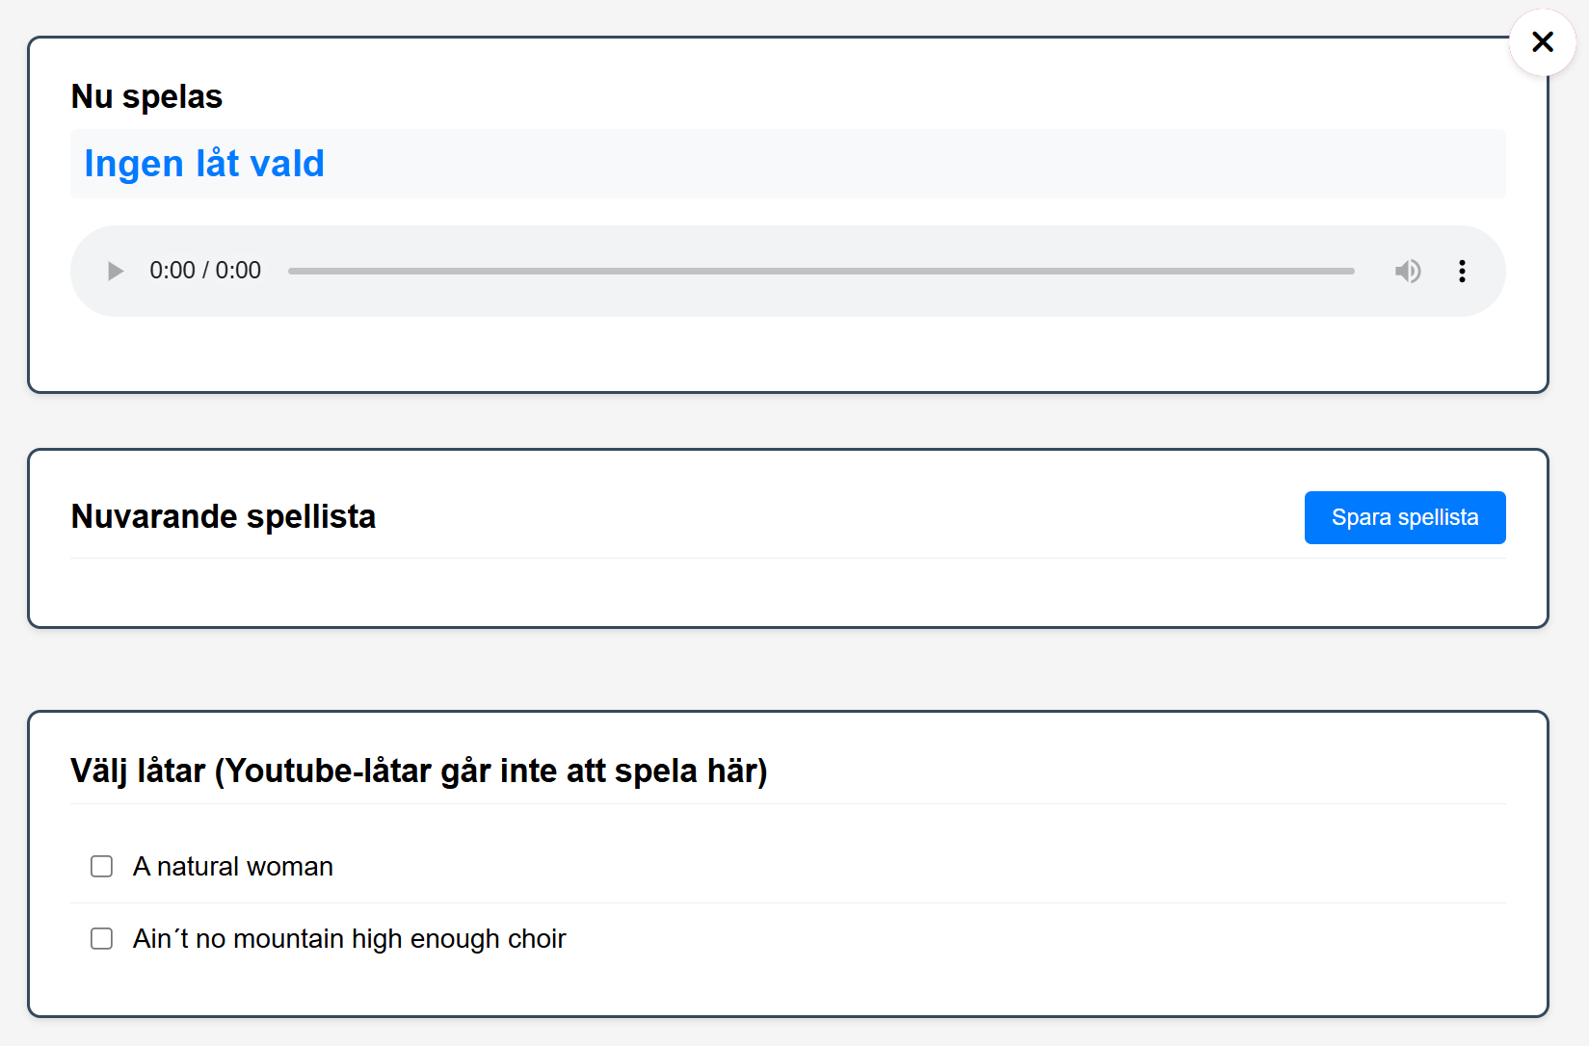This screenshot has height=1046, width=1589.
Task: Click the "Ingen låt vald" link
Action: [x=204, y=164]
